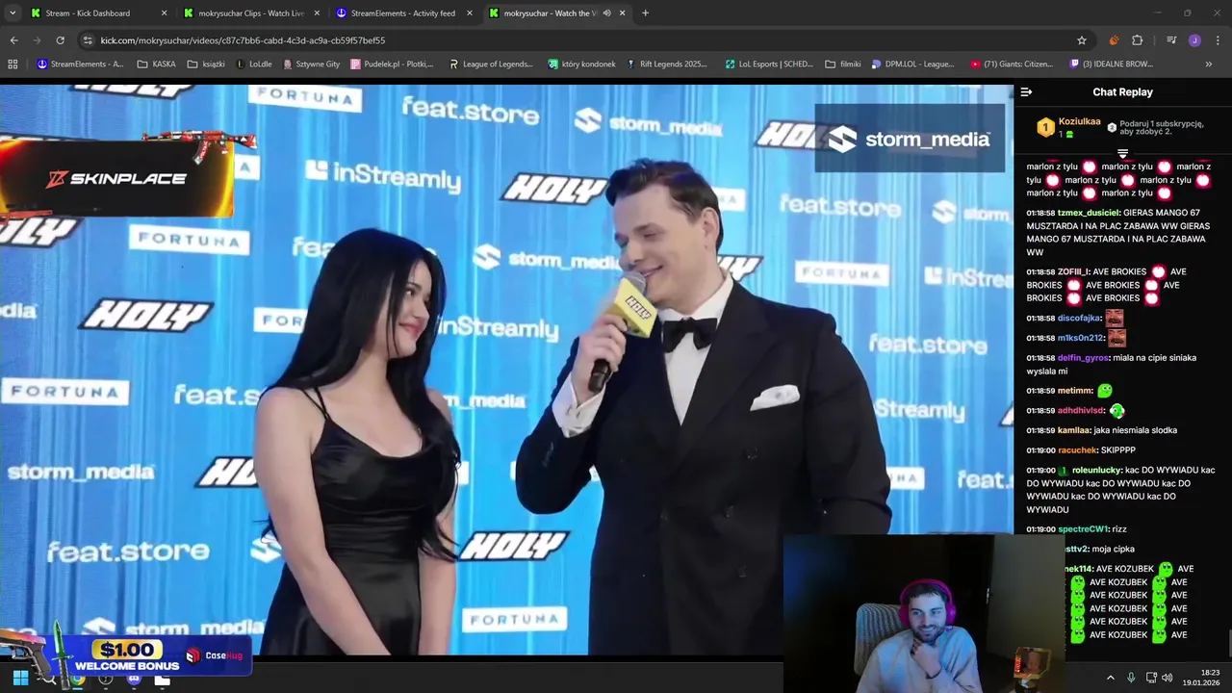Open the Windows Start menu

[x=20, y=679]
